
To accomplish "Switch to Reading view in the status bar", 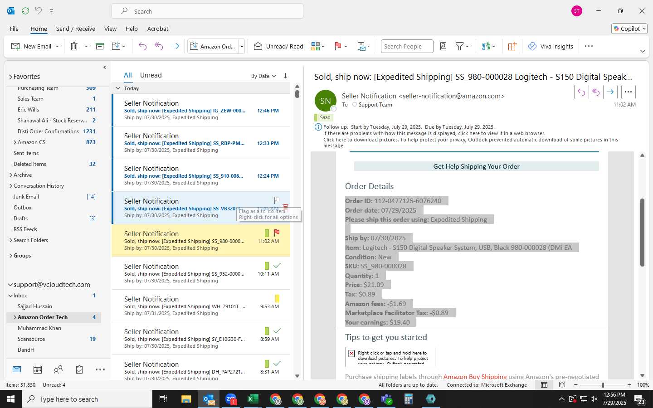I will [562, 385].
